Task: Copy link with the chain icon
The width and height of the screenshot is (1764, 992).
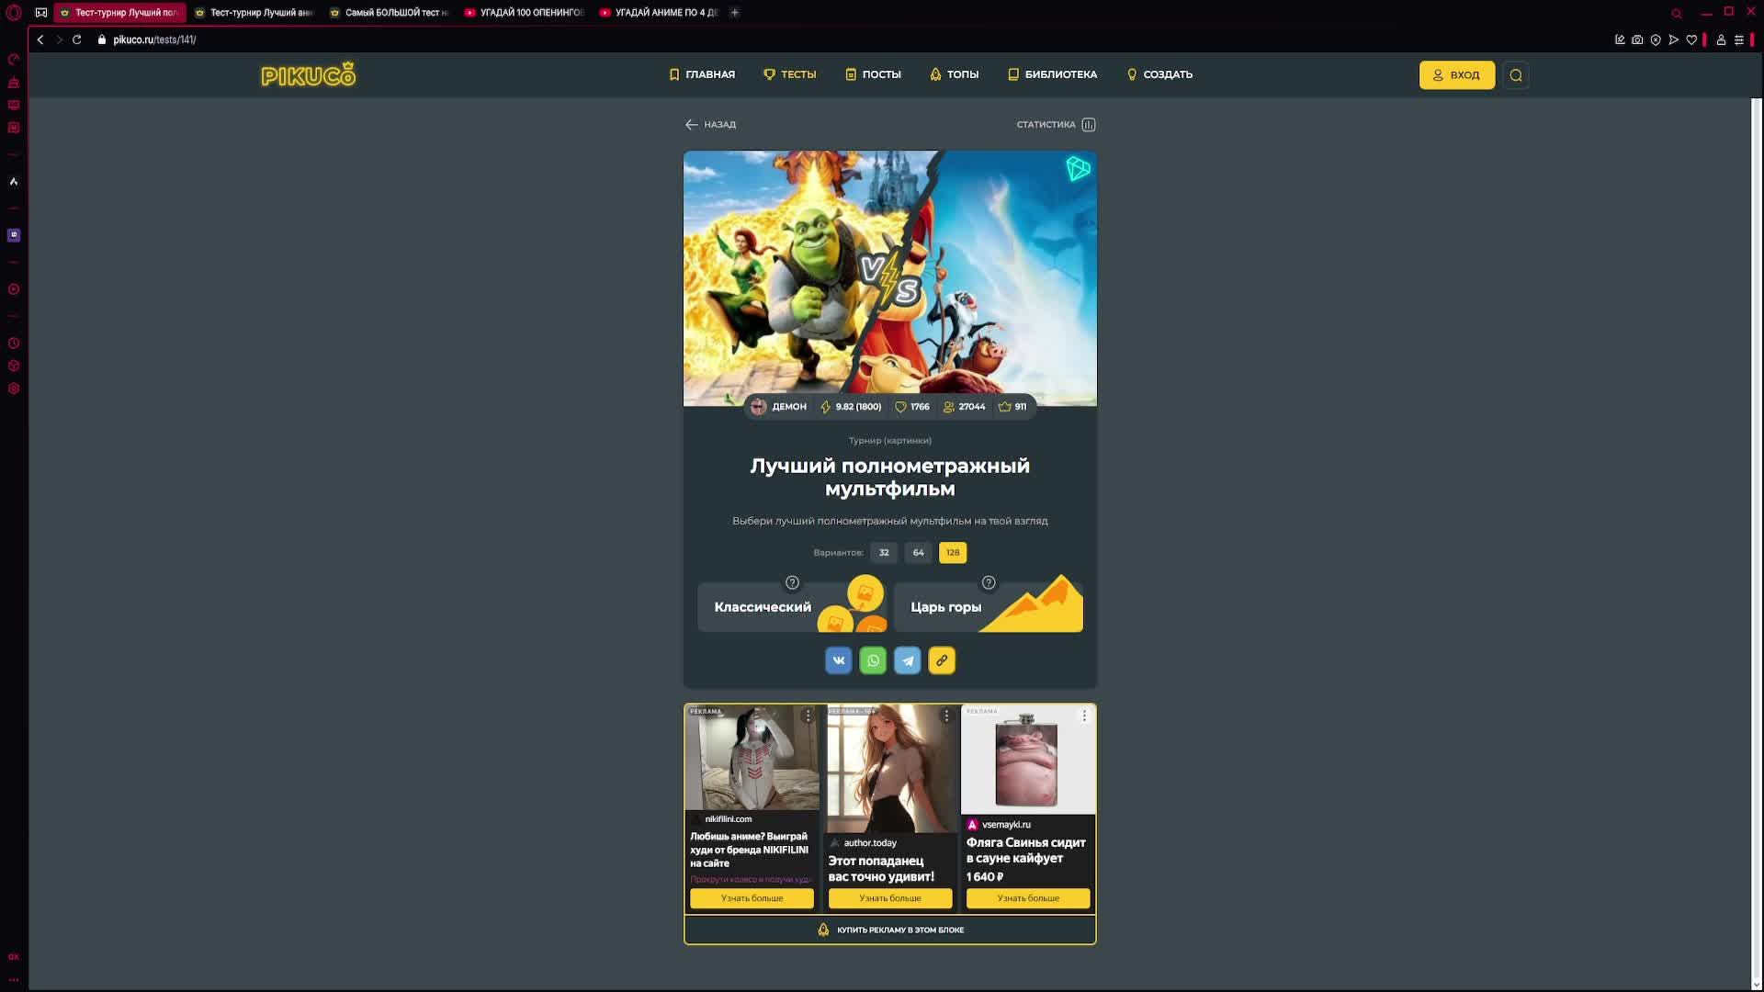Action: point(942,660)
